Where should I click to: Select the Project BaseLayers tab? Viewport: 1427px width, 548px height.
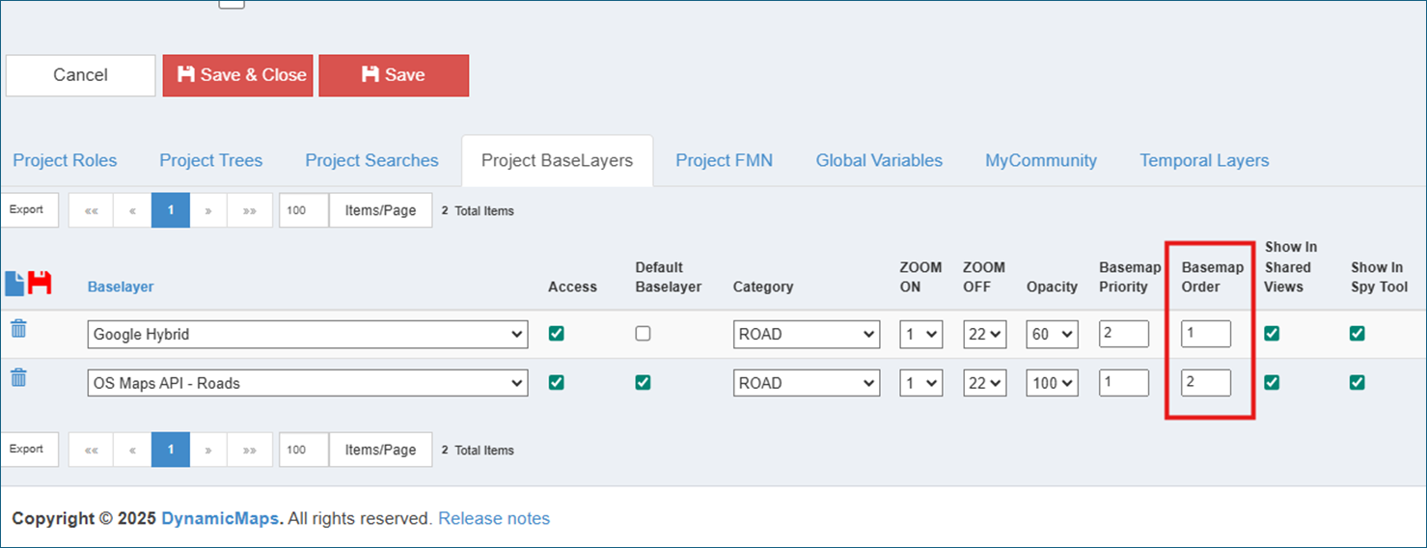558,161
